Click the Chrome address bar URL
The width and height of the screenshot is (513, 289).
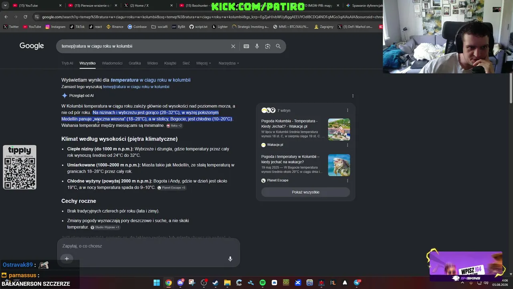click(x=212, y=17)
